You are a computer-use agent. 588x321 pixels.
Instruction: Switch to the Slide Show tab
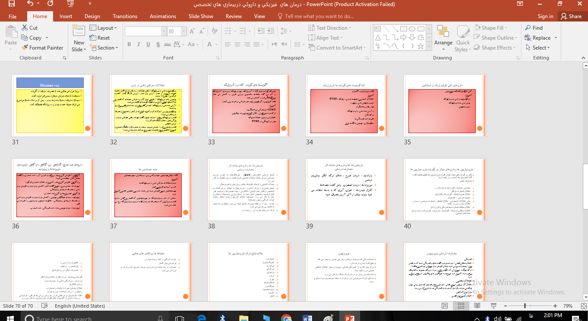tap(201, 16)
